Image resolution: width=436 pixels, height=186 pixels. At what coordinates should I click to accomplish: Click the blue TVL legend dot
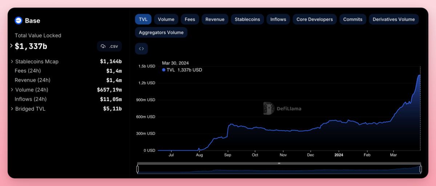[163, 70]
